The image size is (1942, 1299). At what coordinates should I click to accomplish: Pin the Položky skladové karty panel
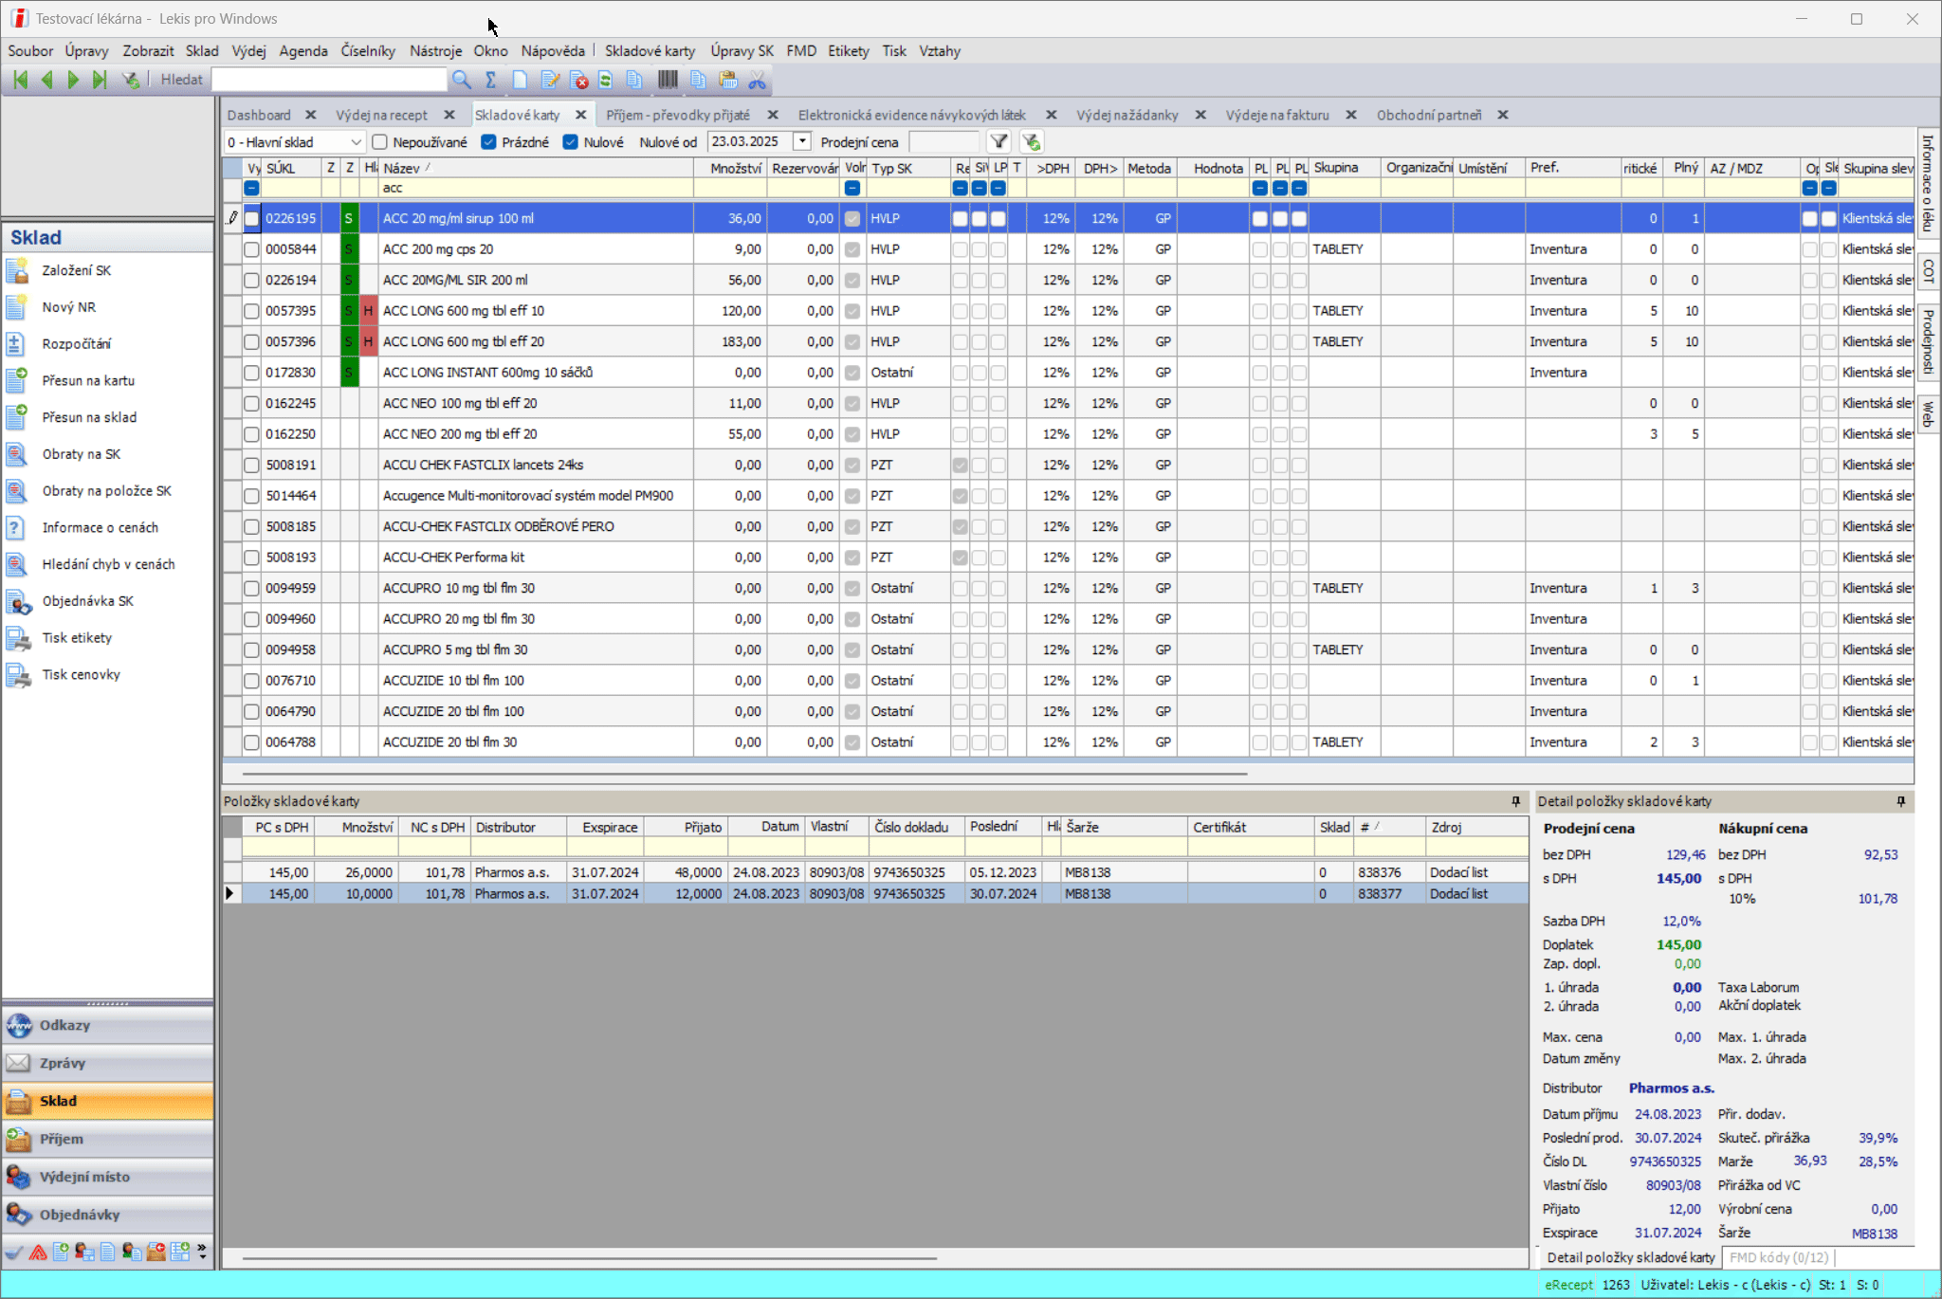pos(1516,801)
